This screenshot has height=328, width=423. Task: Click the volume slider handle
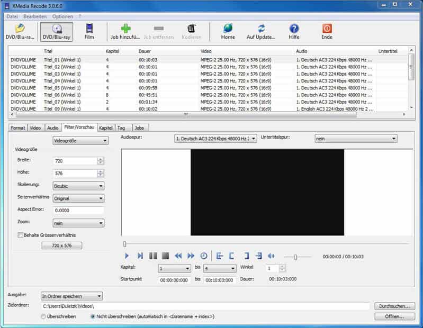[295, 257]
